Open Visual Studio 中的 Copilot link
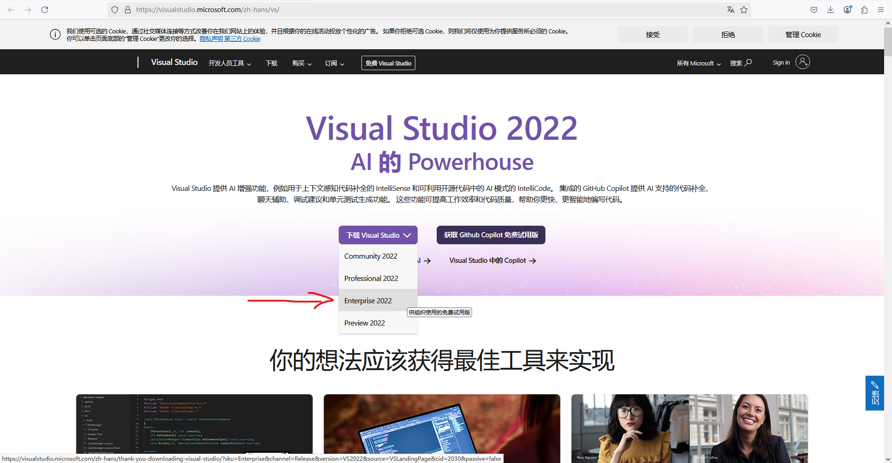The width and height of the screenshot is (892, 463). pyautogui.click(x=492, y=261)
